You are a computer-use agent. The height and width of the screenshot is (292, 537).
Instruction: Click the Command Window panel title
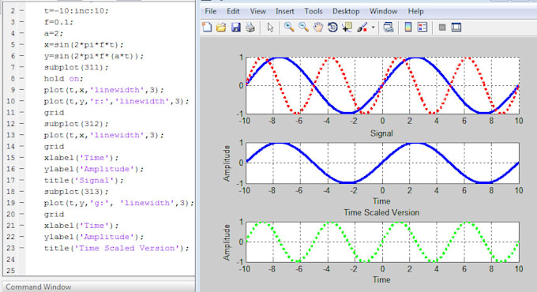(39, 286)
